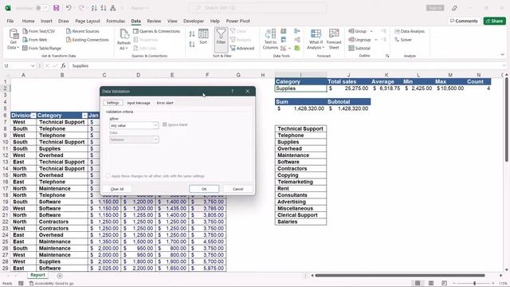This screenshot has height=287, width=510.
Task: Select cell I2 containing Supplies
Action: pyautogui.click(x=300, y=88)
